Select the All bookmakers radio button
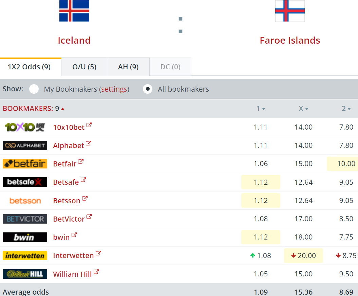Viewport: 358px width, 296px height. click(x=148, y=89)
